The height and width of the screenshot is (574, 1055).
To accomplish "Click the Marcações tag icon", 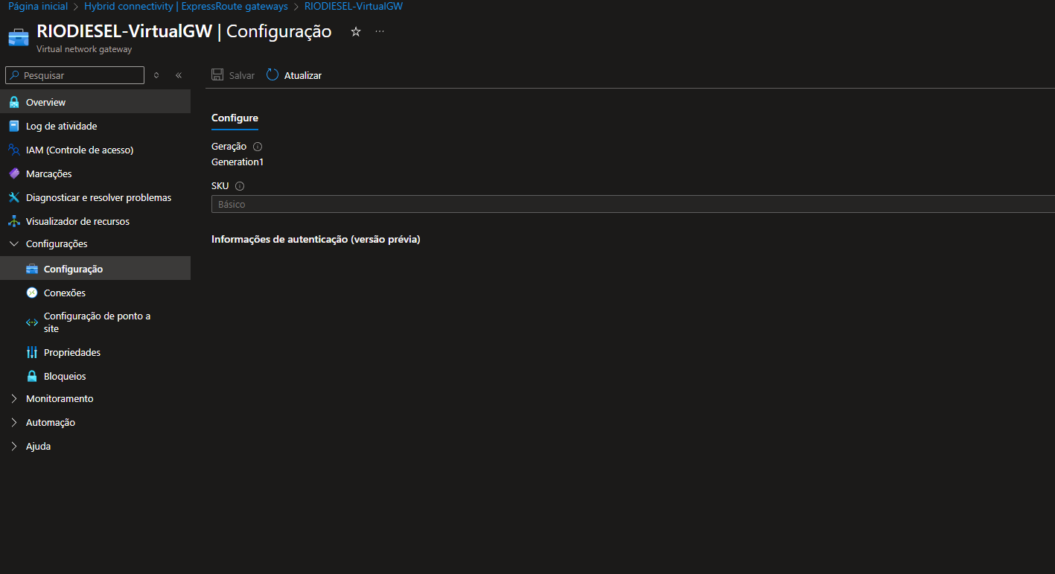I will pos(16,173).
